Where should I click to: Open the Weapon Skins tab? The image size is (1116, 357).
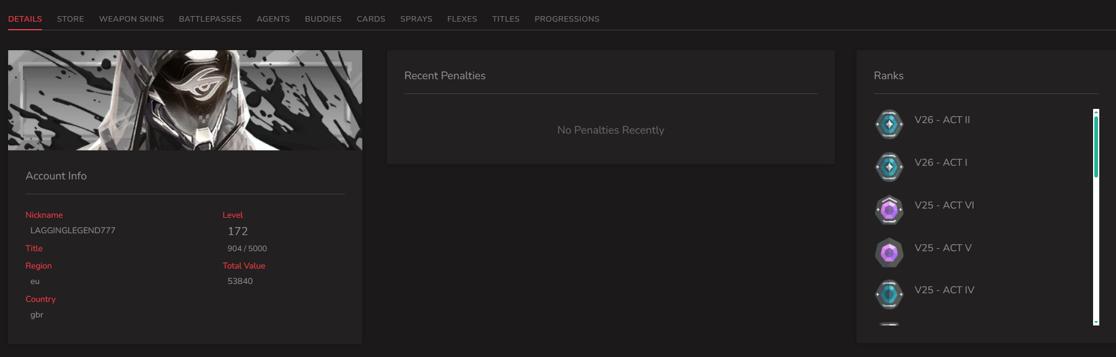pyautogui.click(x=131, y=19)
